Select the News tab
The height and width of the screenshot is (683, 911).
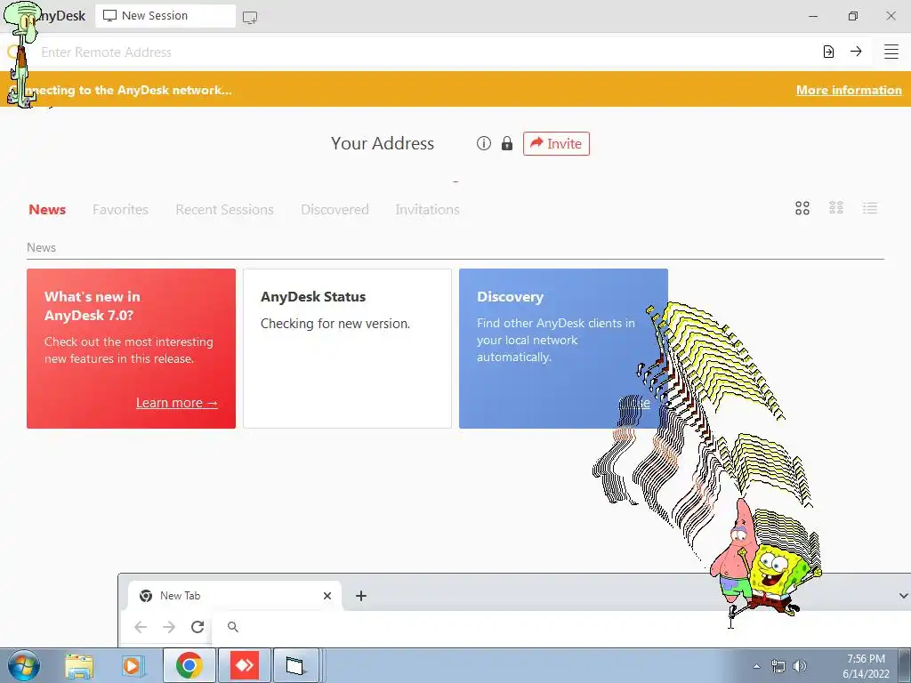pyautogui.click(x=47, y=209)
